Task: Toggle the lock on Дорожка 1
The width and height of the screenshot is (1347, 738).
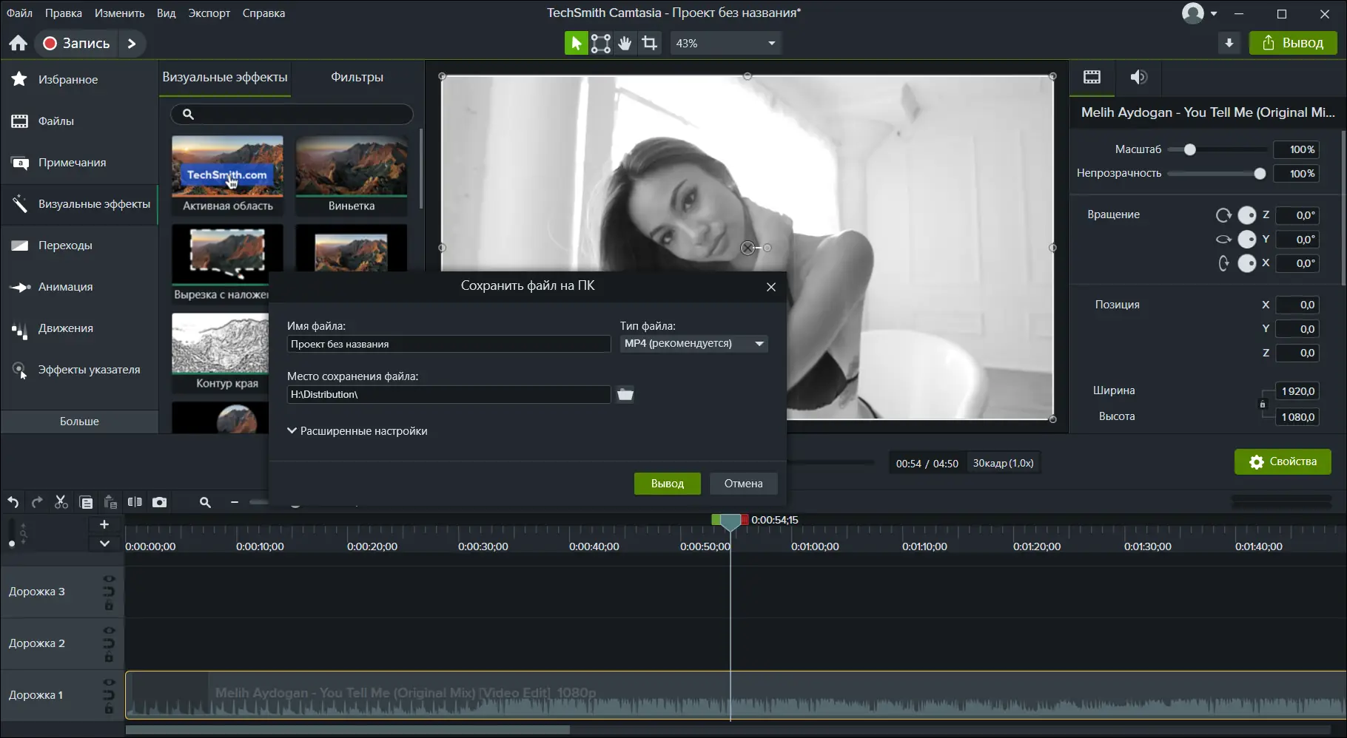Action: [109, 709]
